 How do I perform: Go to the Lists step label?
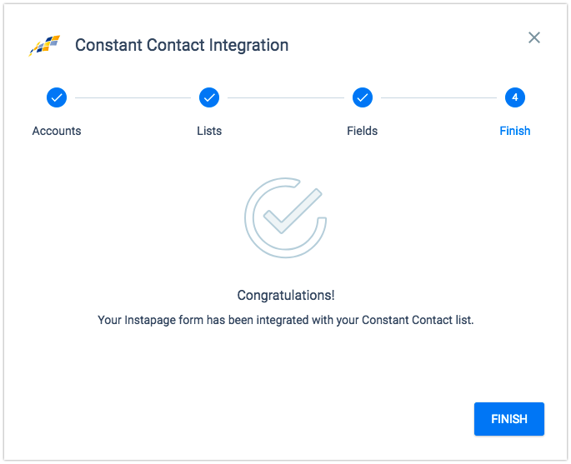(x=209, y=131)
